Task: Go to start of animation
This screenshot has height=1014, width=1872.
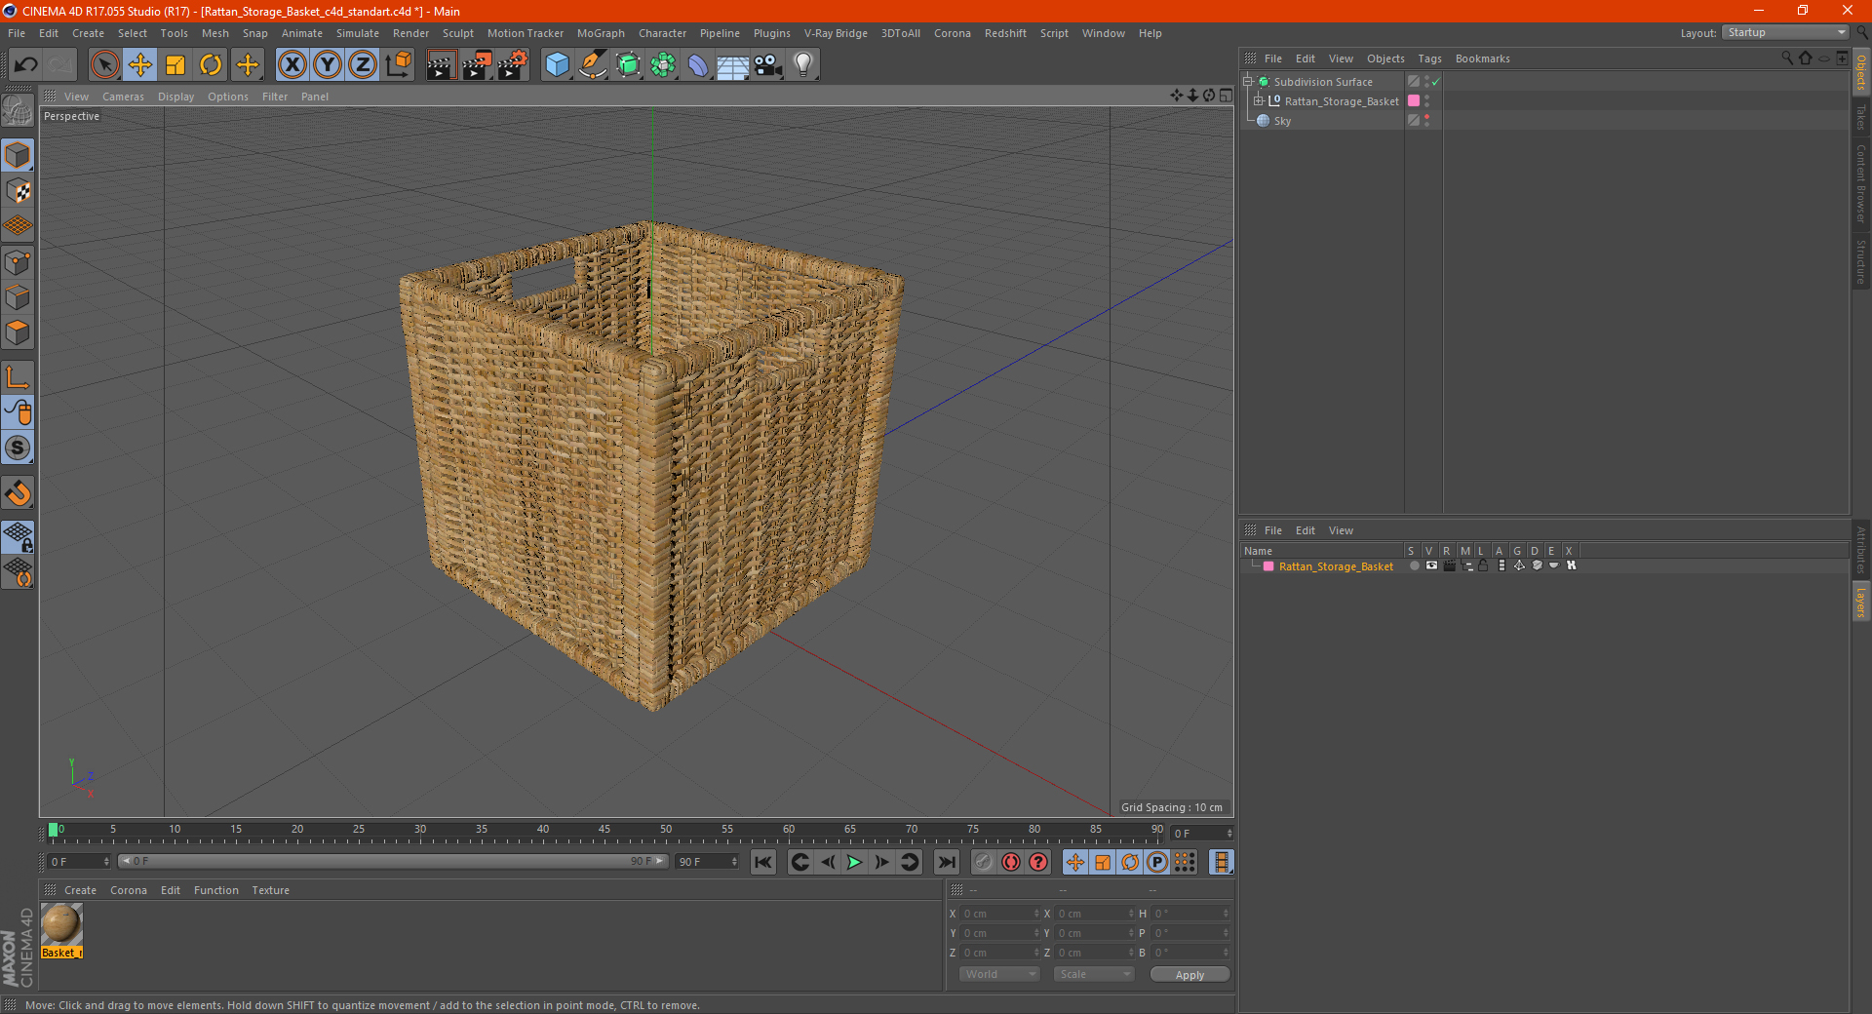Action: (x=763, y=862)
